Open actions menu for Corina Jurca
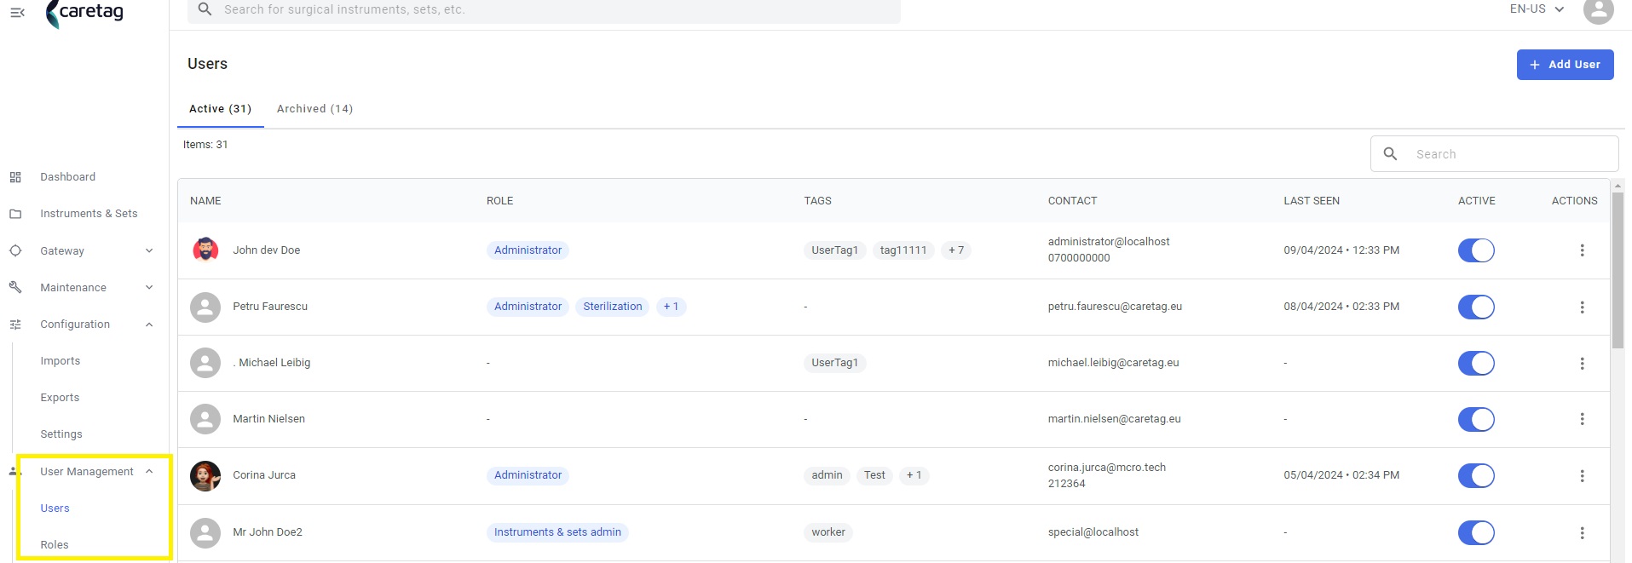The width and height of the screenshot is (1632, 563). pyautogui.click(x=1582, y=476)
